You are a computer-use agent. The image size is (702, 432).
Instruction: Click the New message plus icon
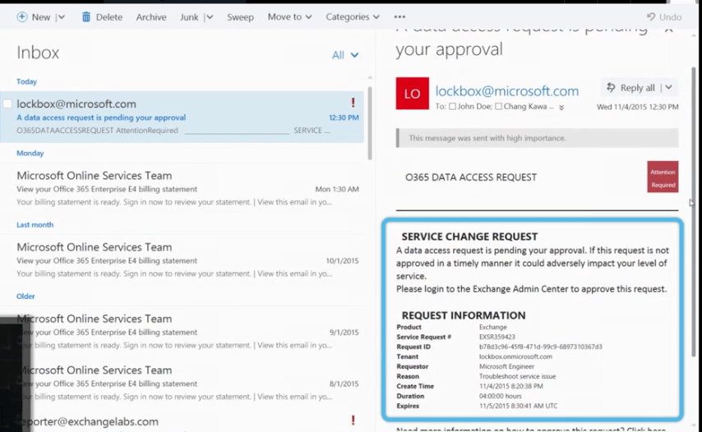click(x=22, y=16)
